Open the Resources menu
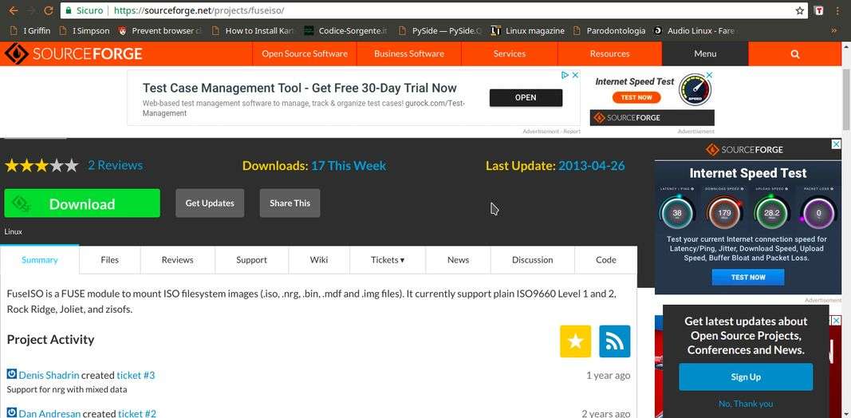This screenshot has height=418, width=851. [610, 53]
